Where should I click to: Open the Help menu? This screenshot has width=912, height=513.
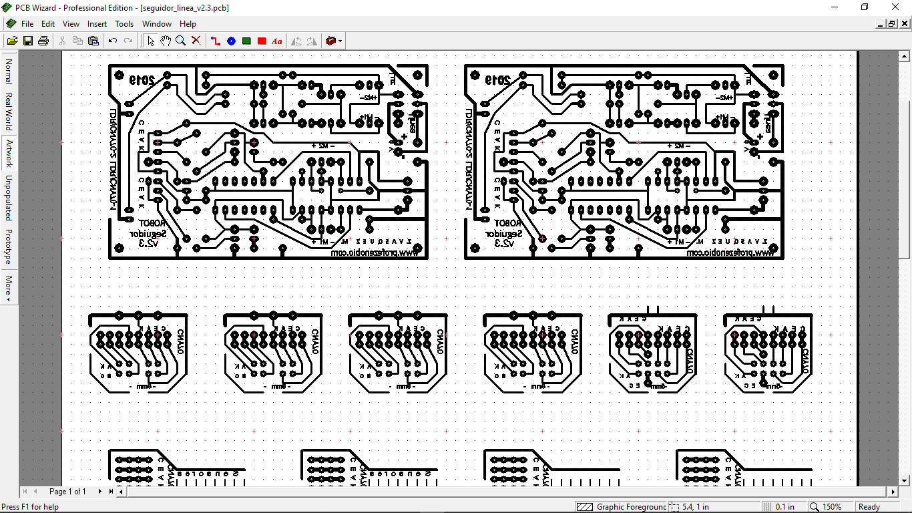188,23
